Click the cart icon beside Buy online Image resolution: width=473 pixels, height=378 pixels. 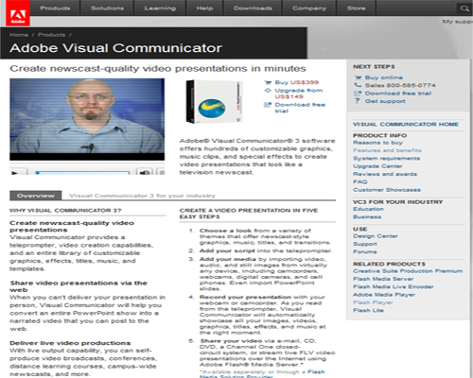point(358,77)
